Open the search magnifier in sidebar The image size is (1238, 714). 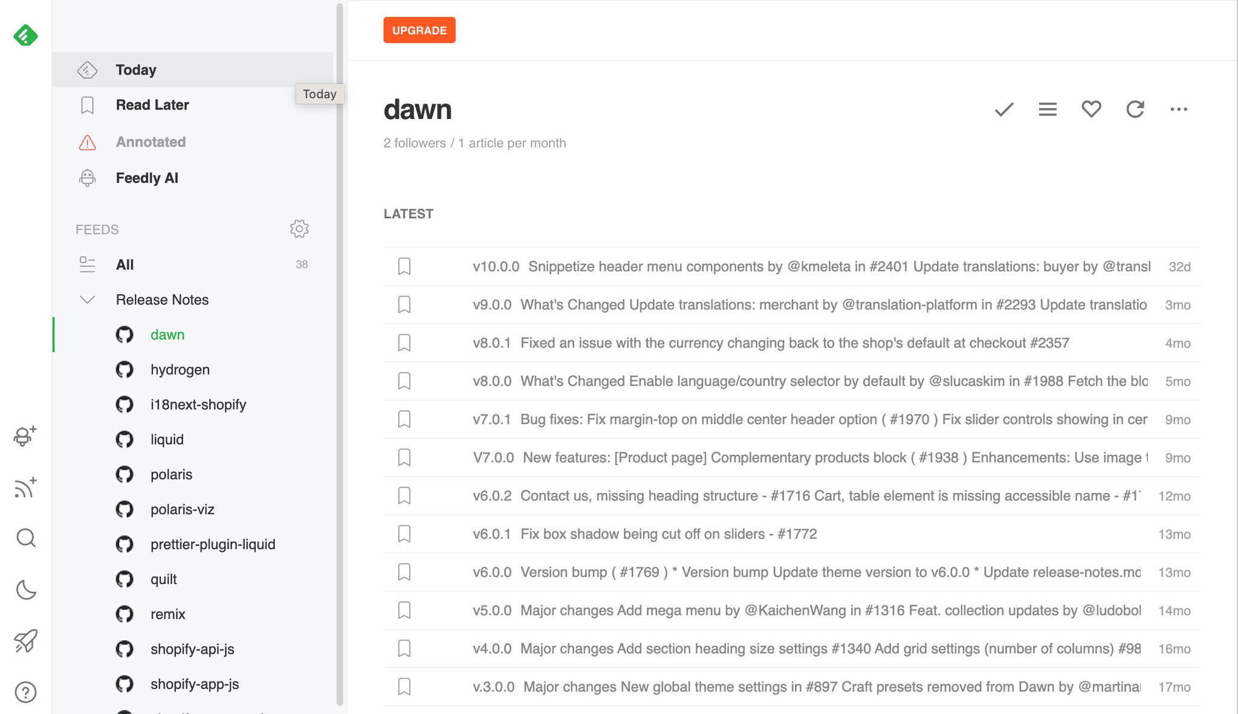click(x=25, y=538)
